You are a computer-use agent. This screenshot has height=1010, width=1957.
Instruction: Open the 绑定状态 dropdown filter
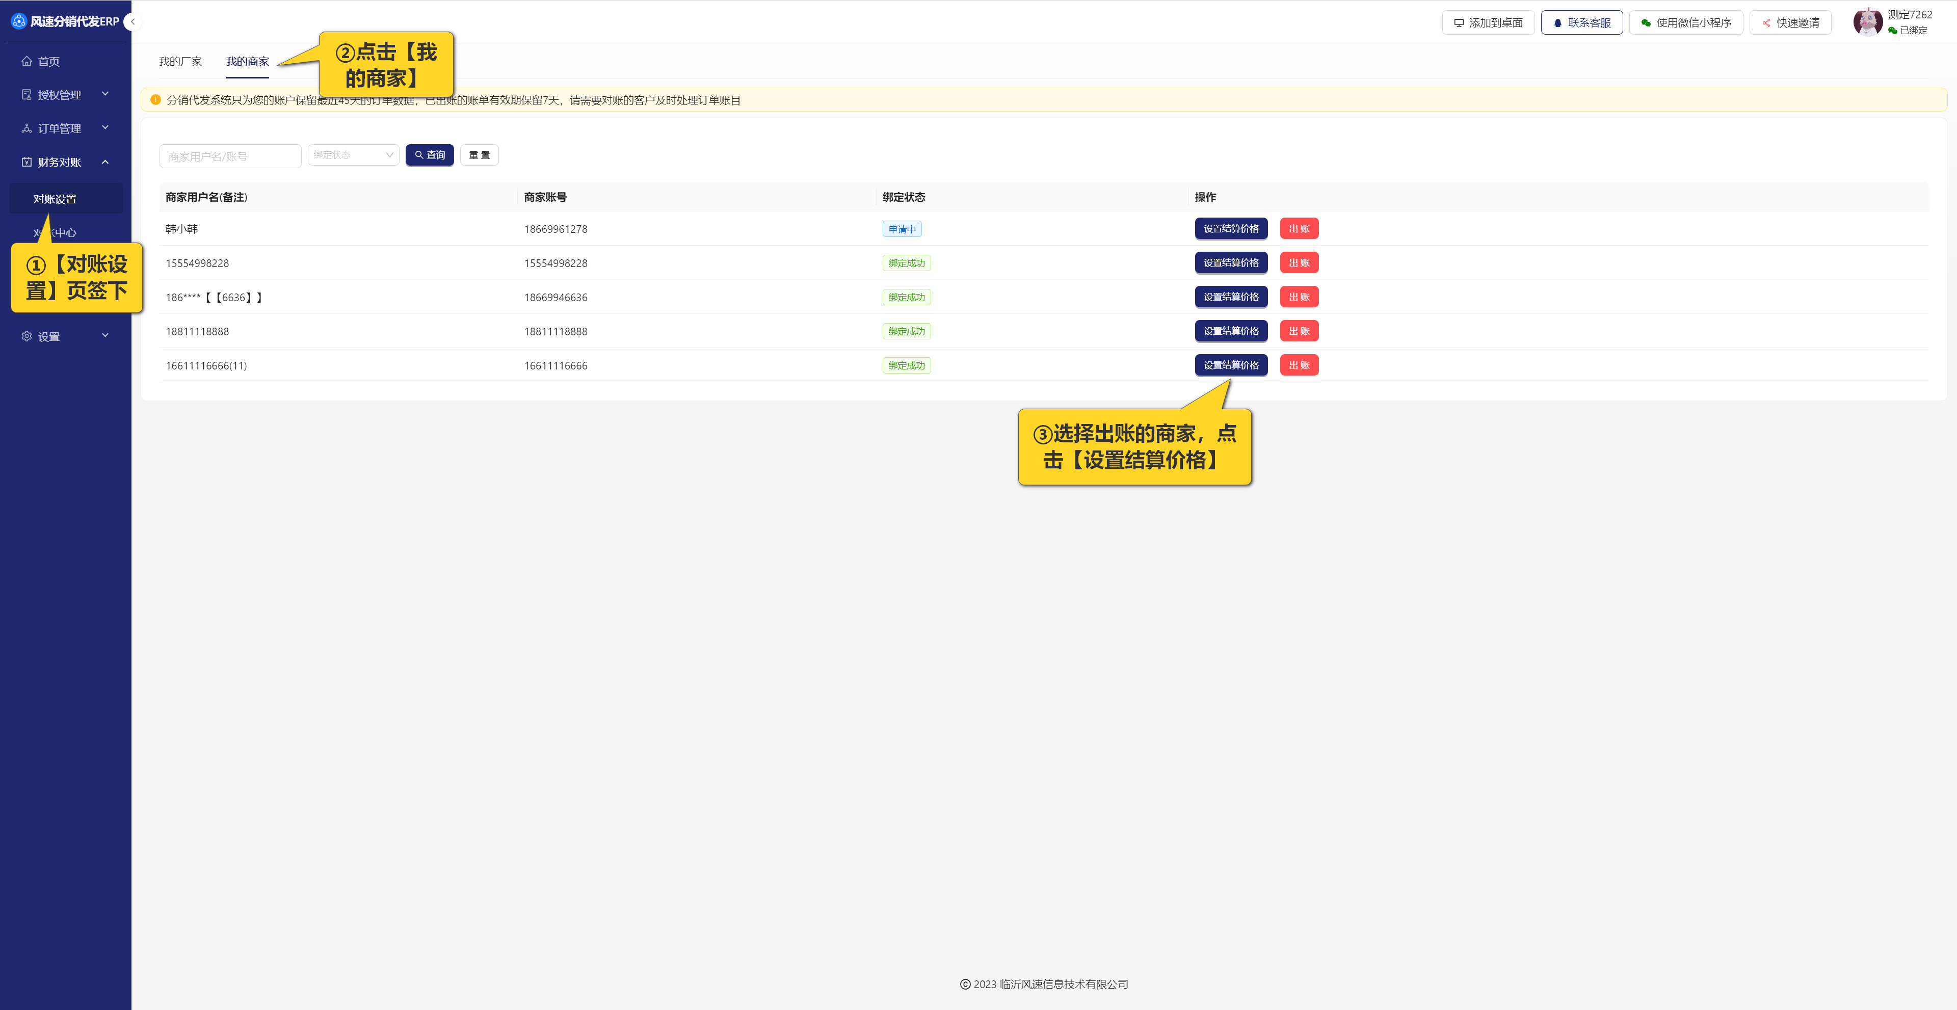point(353,155)
